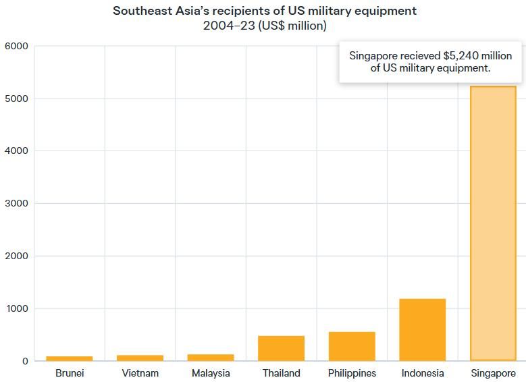Select the Thailand bar

coord(281,348)
